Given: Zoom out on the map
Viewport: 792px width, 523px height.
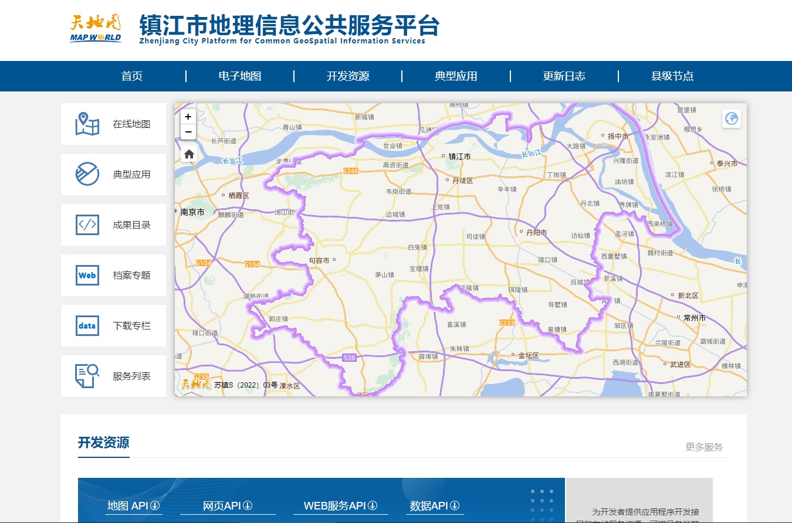Looking at the screenshot, I should click(188, 132).
